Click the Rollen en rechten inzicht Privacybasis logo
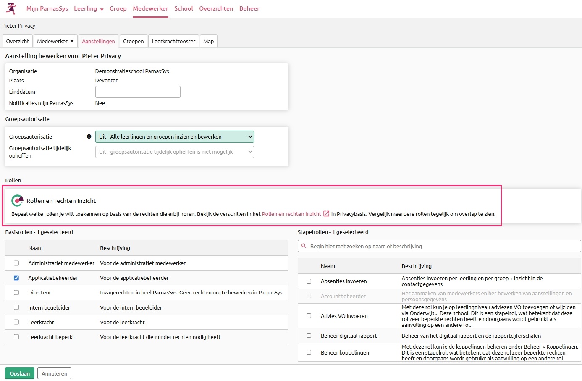 tap(17, 200)
